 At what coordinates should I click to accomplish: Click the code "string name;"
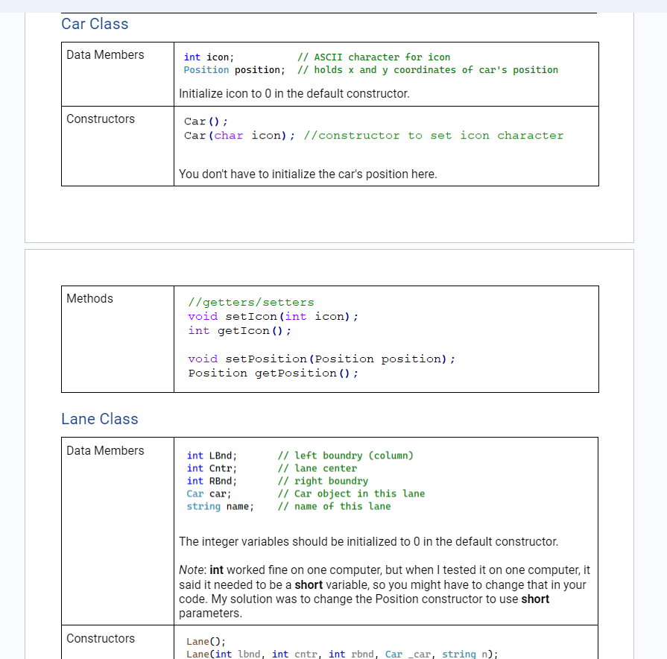[221, 506]
